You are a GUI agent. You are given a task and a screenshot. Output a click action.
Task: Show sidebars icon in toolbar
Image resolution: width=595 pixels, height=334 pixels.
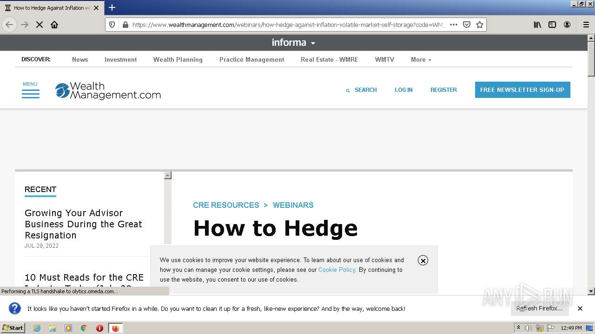coord(552,25)
